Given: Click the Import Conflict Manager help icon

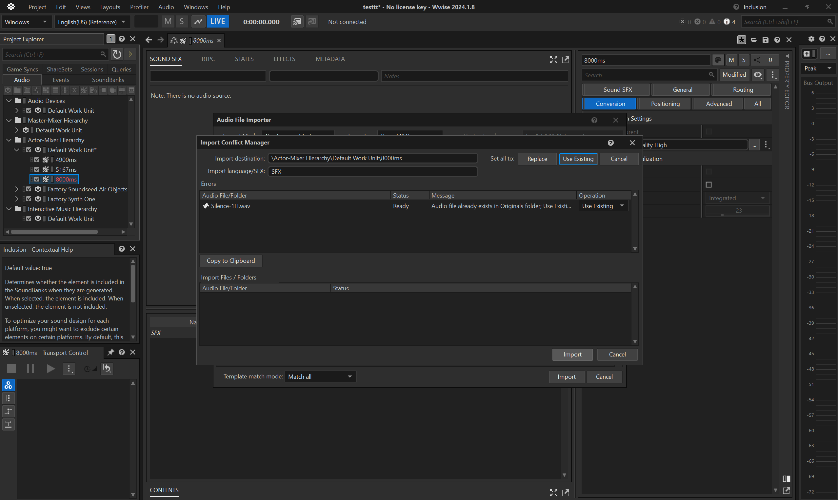Looking at the screenshot, I should pyautogui.click(x=610, y=143).
